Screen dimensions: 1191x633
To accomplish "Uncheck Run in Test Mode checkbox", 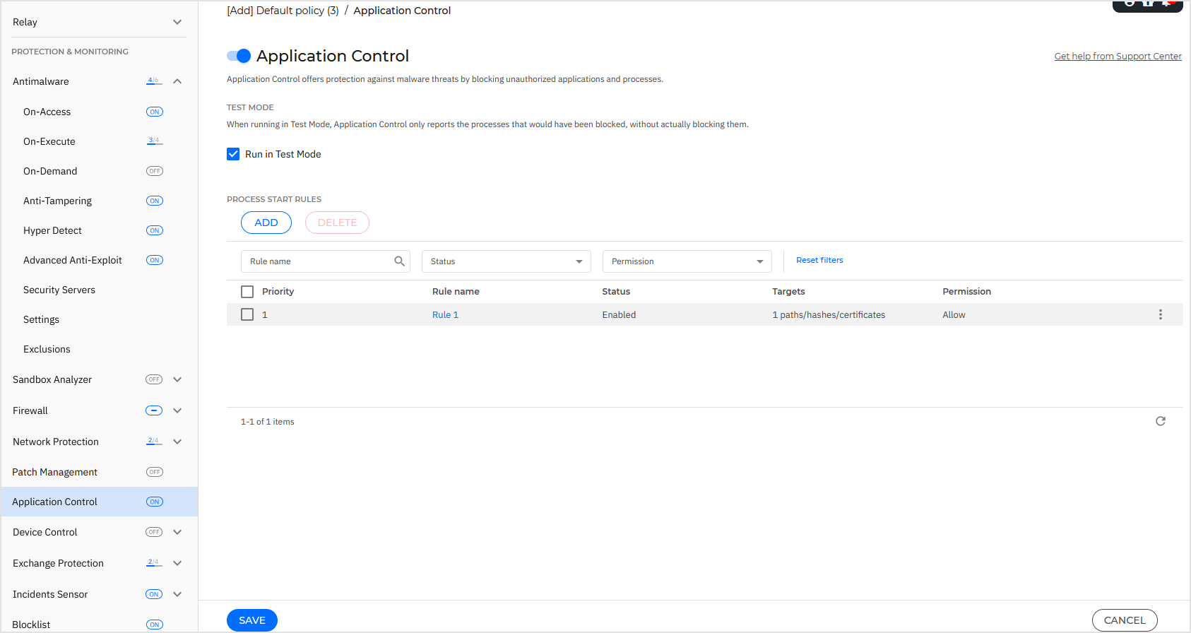I will click(233, 154).
